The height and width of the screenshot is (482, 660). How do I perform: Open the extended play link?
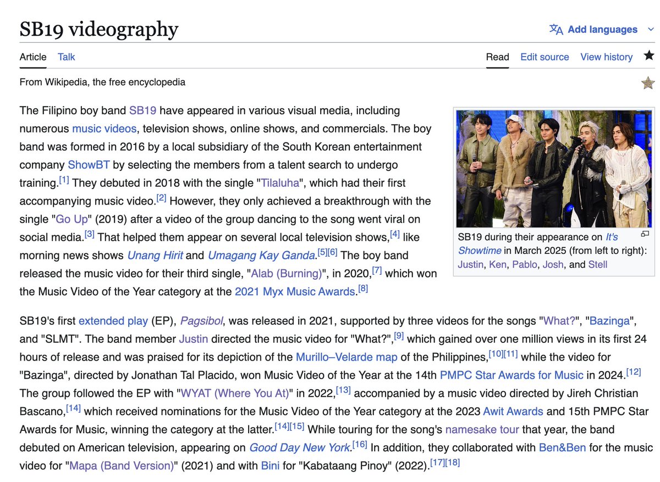point(113,321)
